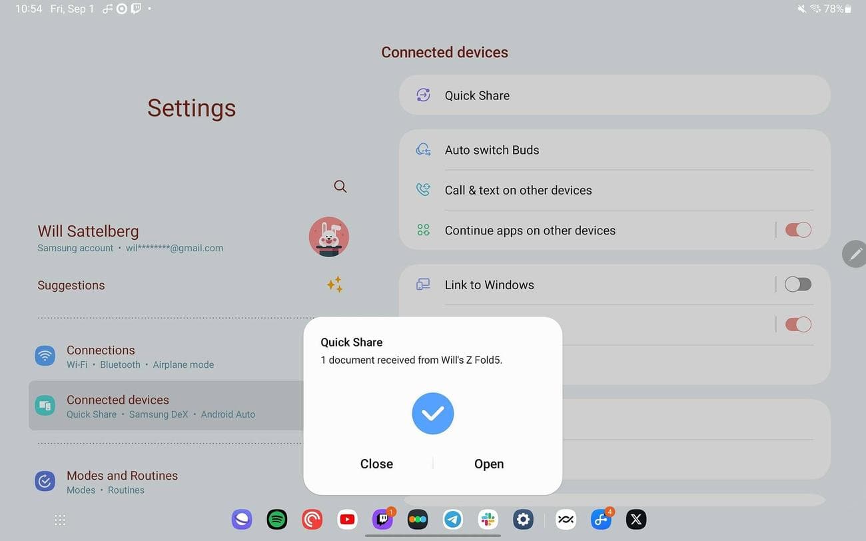Open Twitch app with notification badge

point(382,519)
